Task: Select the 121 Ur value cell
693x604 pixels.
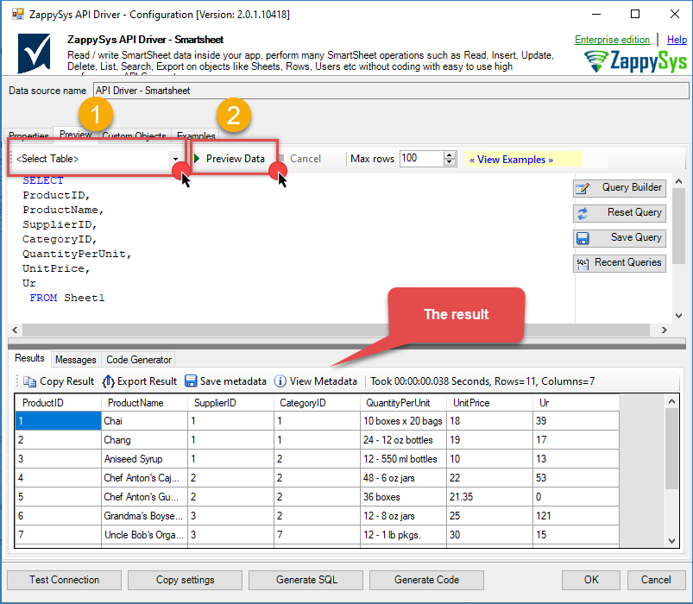Action: 576,516
